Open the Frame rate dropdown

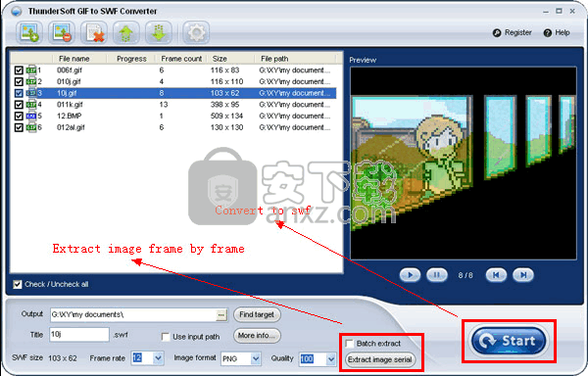point(159,358)
